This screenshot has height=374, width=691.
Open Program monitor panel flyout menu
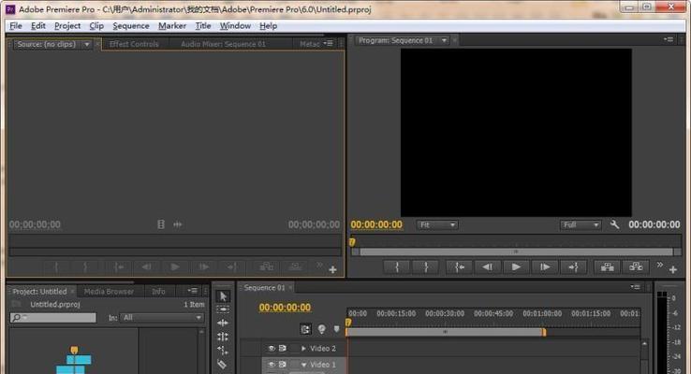[x=669, y=39]
